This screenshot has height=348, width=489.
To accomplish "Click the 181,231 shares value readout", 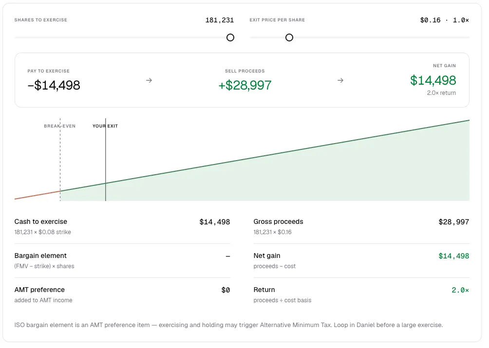I will (220, 20).
